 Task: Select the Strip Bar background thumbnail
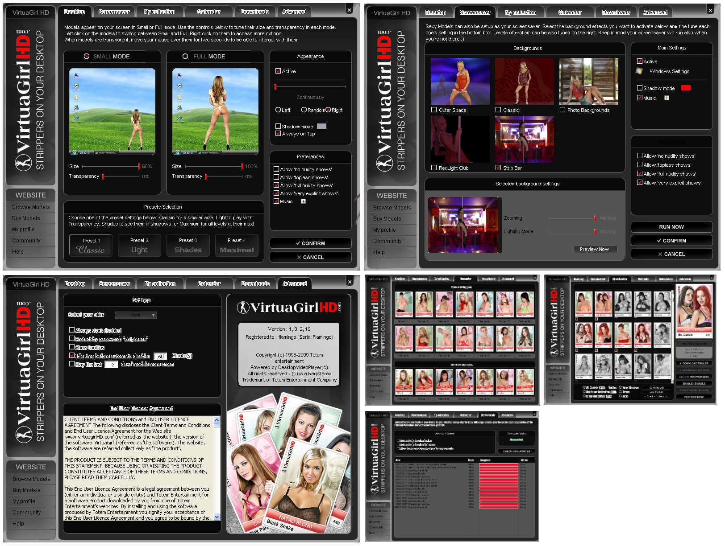tap(525, 139)
